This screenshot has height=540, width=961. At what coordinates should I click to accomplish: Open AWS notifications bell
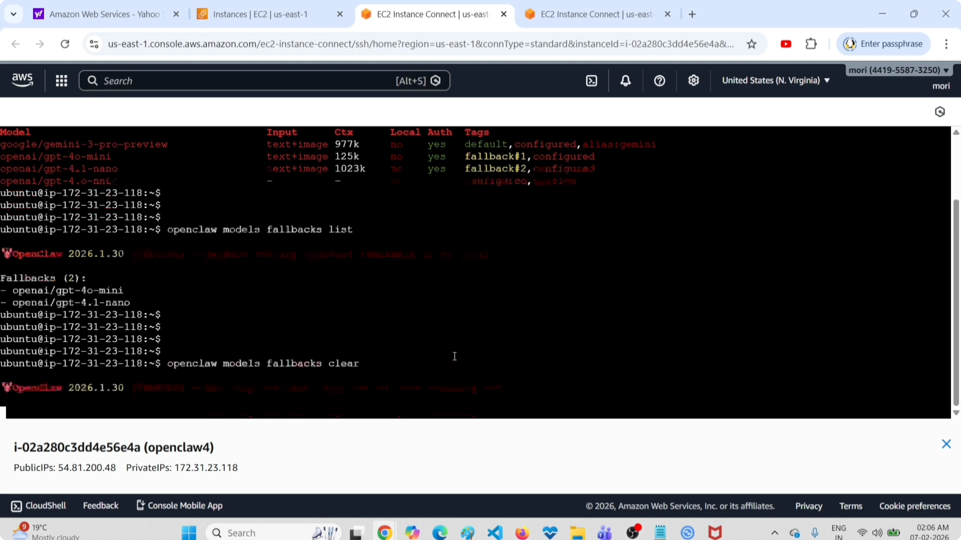(625, 80)
